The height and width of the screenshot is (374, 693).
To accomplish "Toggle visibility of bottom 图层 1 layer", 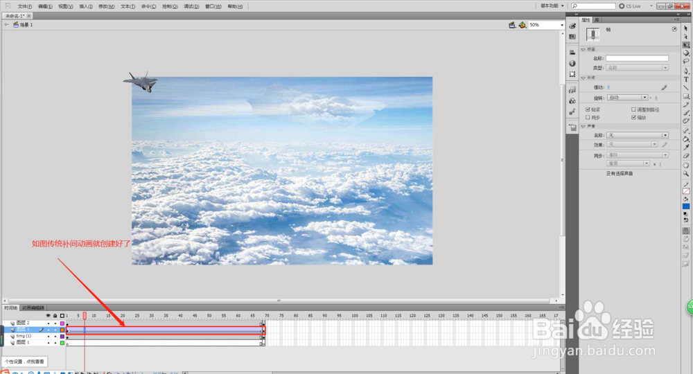I will click(x=49, y=343).
